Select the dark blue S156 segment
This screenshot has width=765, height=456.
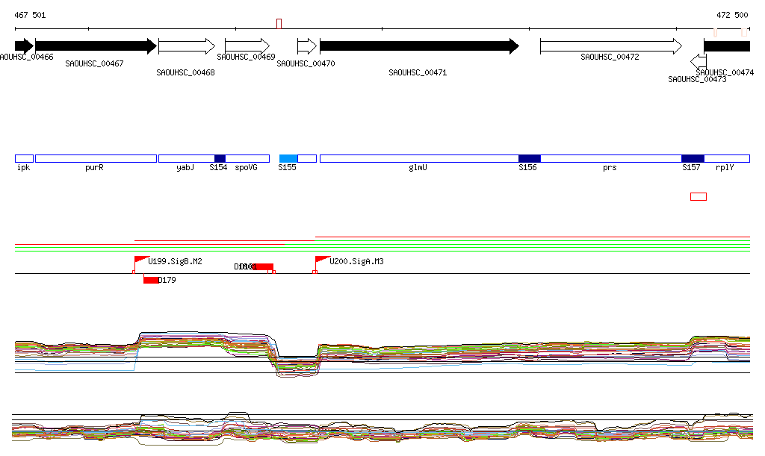coord(529,158)
